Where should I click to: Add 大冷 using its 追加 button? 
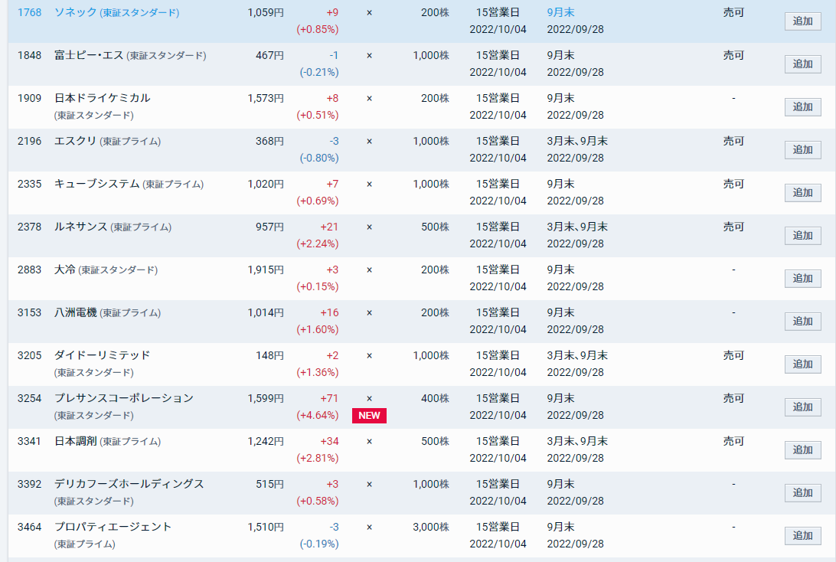coord(802,279)
